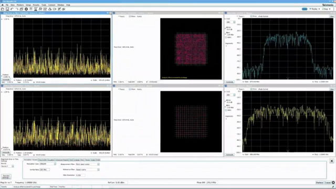Screen dimensions: 336x189
Task: Switch to the Modulation Params tab
Action: point(30,160)
